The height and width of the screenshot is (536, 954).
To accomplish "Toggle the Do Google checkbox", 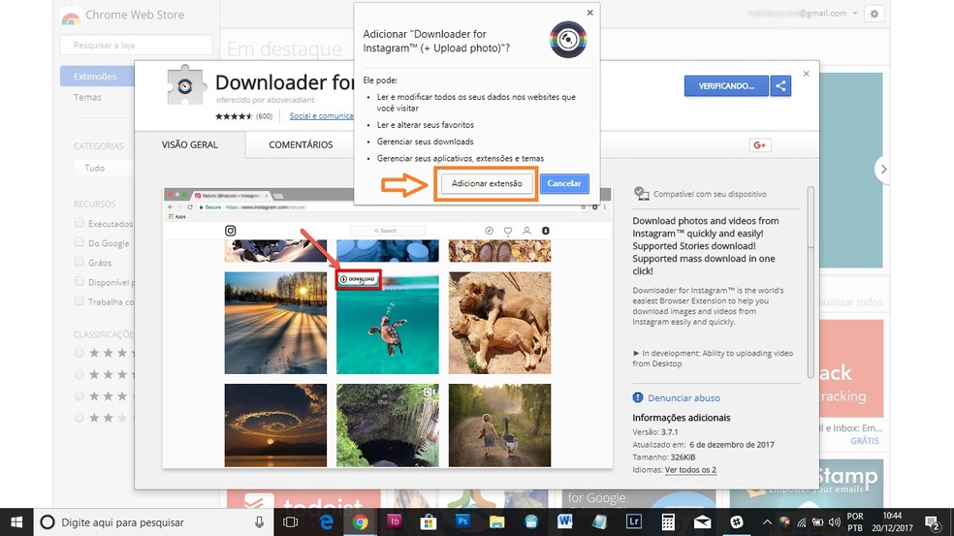I will [79, 242].
